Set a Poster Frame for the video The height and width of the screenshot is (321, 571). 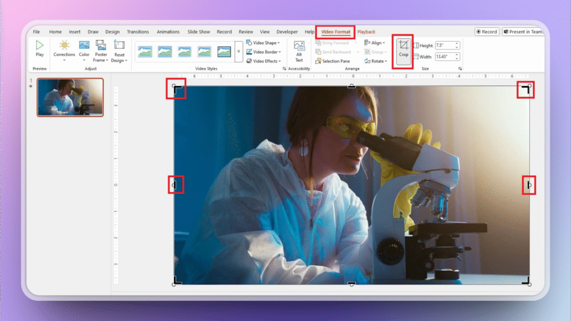[x=100, y=50]
